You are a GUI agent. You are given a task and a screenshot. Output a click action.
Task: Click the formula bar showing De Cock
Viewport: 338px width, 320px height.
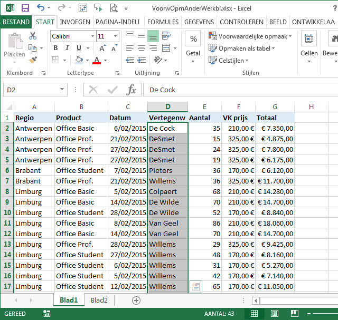click(241, 90)
